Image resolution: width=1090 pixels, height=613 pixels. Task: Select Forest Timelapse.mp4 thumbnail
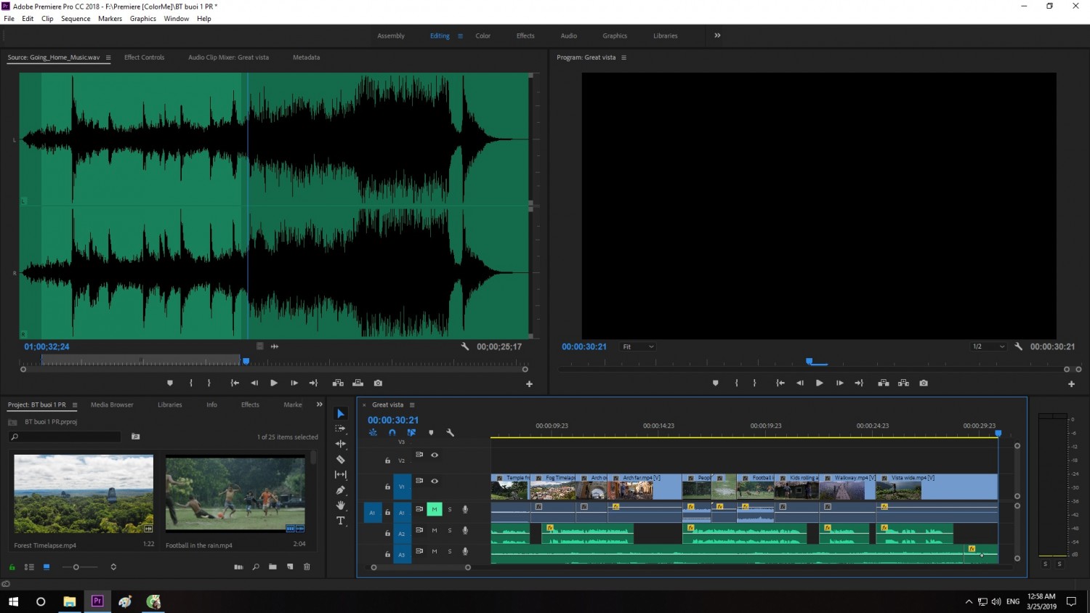click(84, 494)
